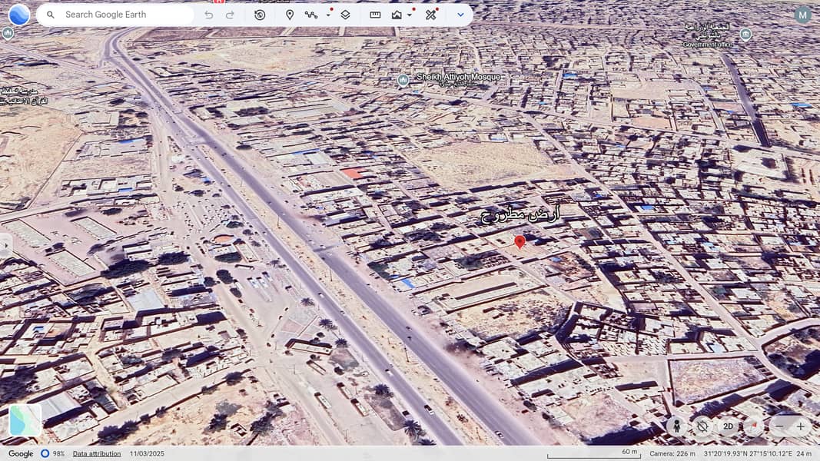Click the Camera: 226 m readout

pyautogui.click(x=672, y=453)
